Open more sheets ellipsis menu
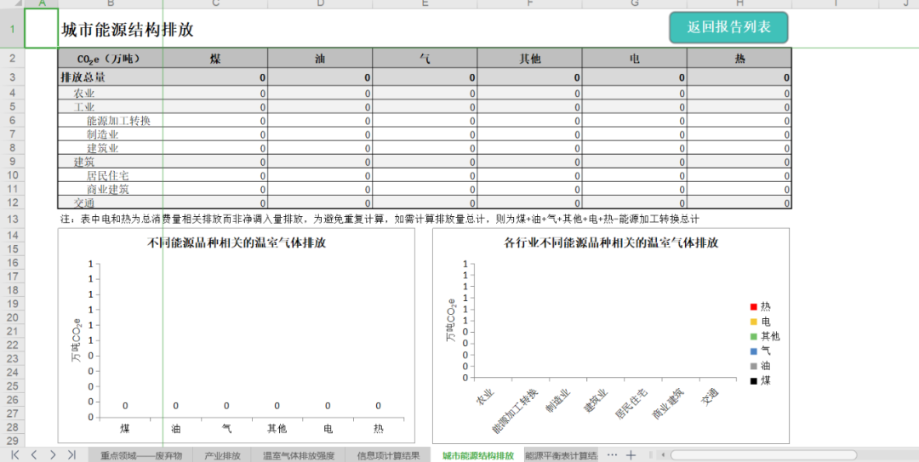Screen dimensions: 919x462 pyautogui.click(x=612, y=455)
